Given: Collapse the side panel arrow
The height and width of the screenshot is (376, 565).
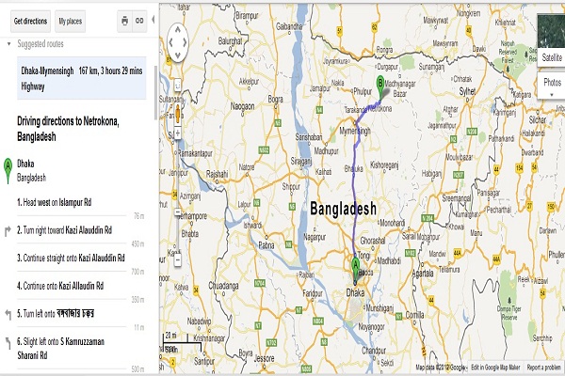Looking at the screenshot, I should 153,20.
